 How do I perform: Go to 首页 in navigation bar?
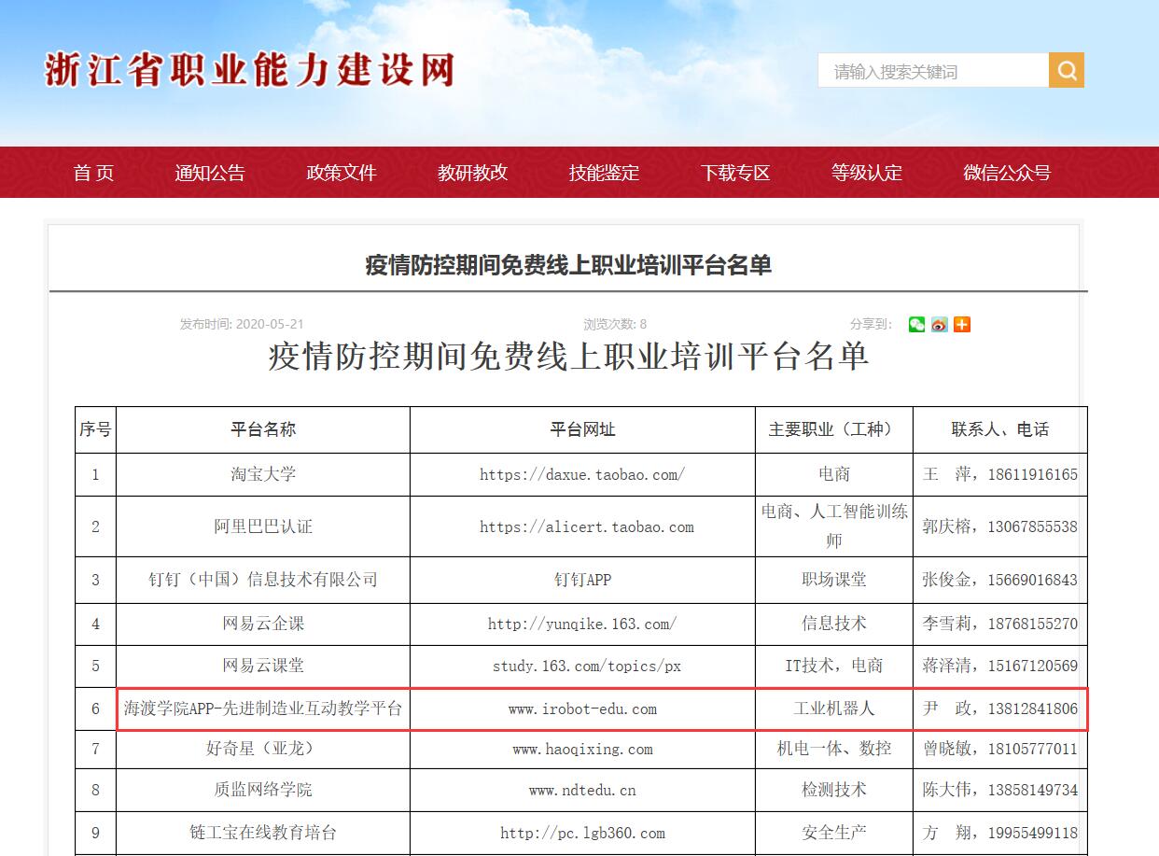point(93,173)
